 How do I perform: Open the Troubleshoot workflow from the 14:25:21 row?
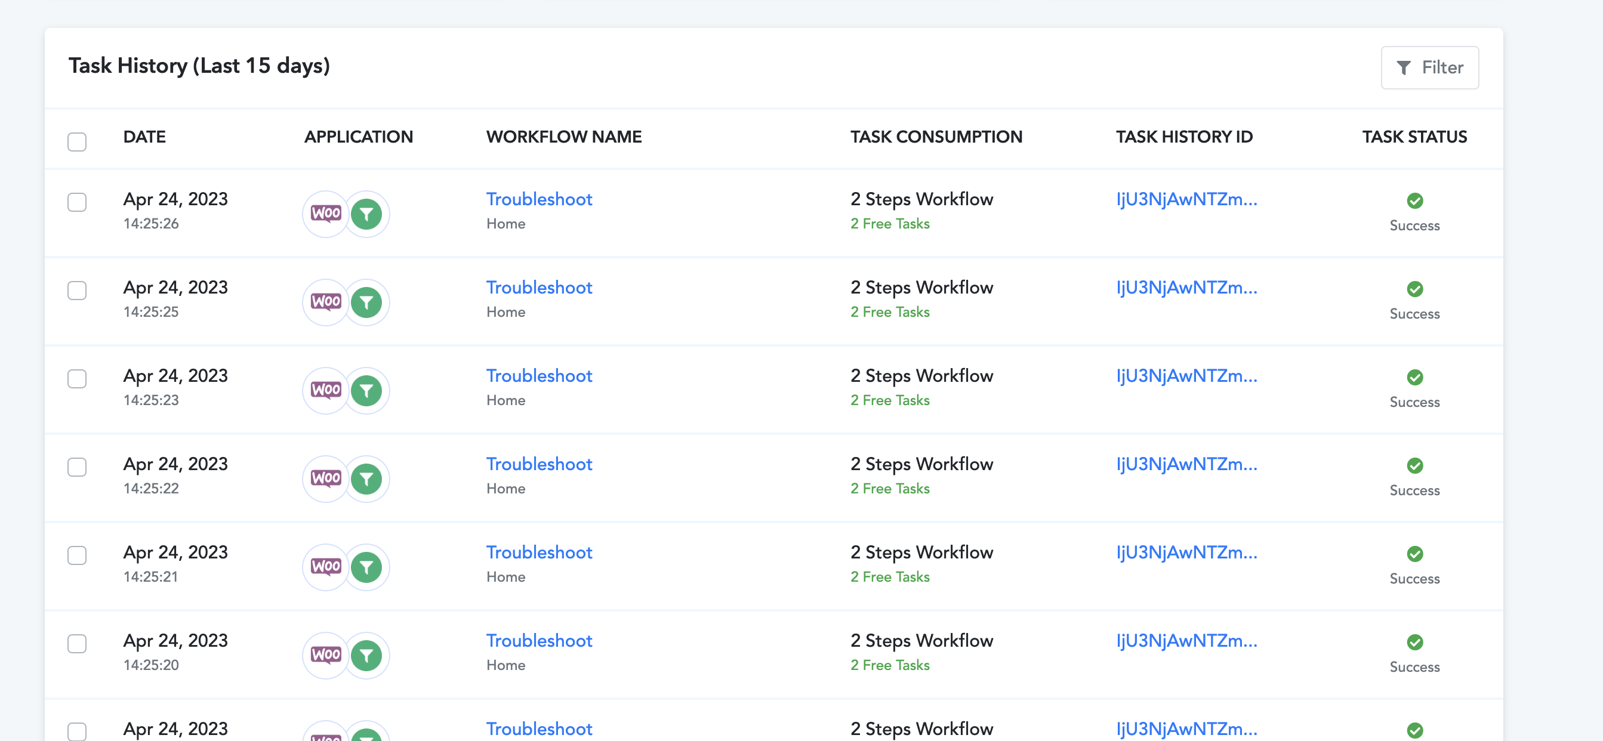point(539,552)
